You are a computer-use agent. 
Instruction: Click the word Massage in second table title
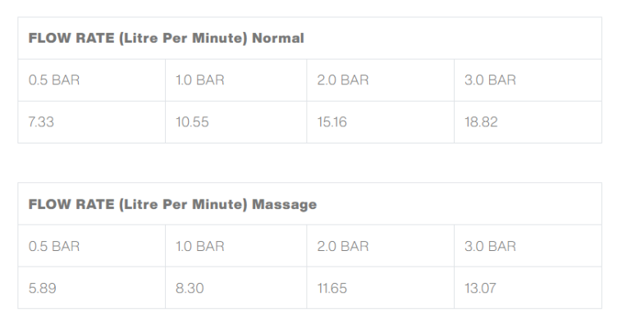click(288, 204)
